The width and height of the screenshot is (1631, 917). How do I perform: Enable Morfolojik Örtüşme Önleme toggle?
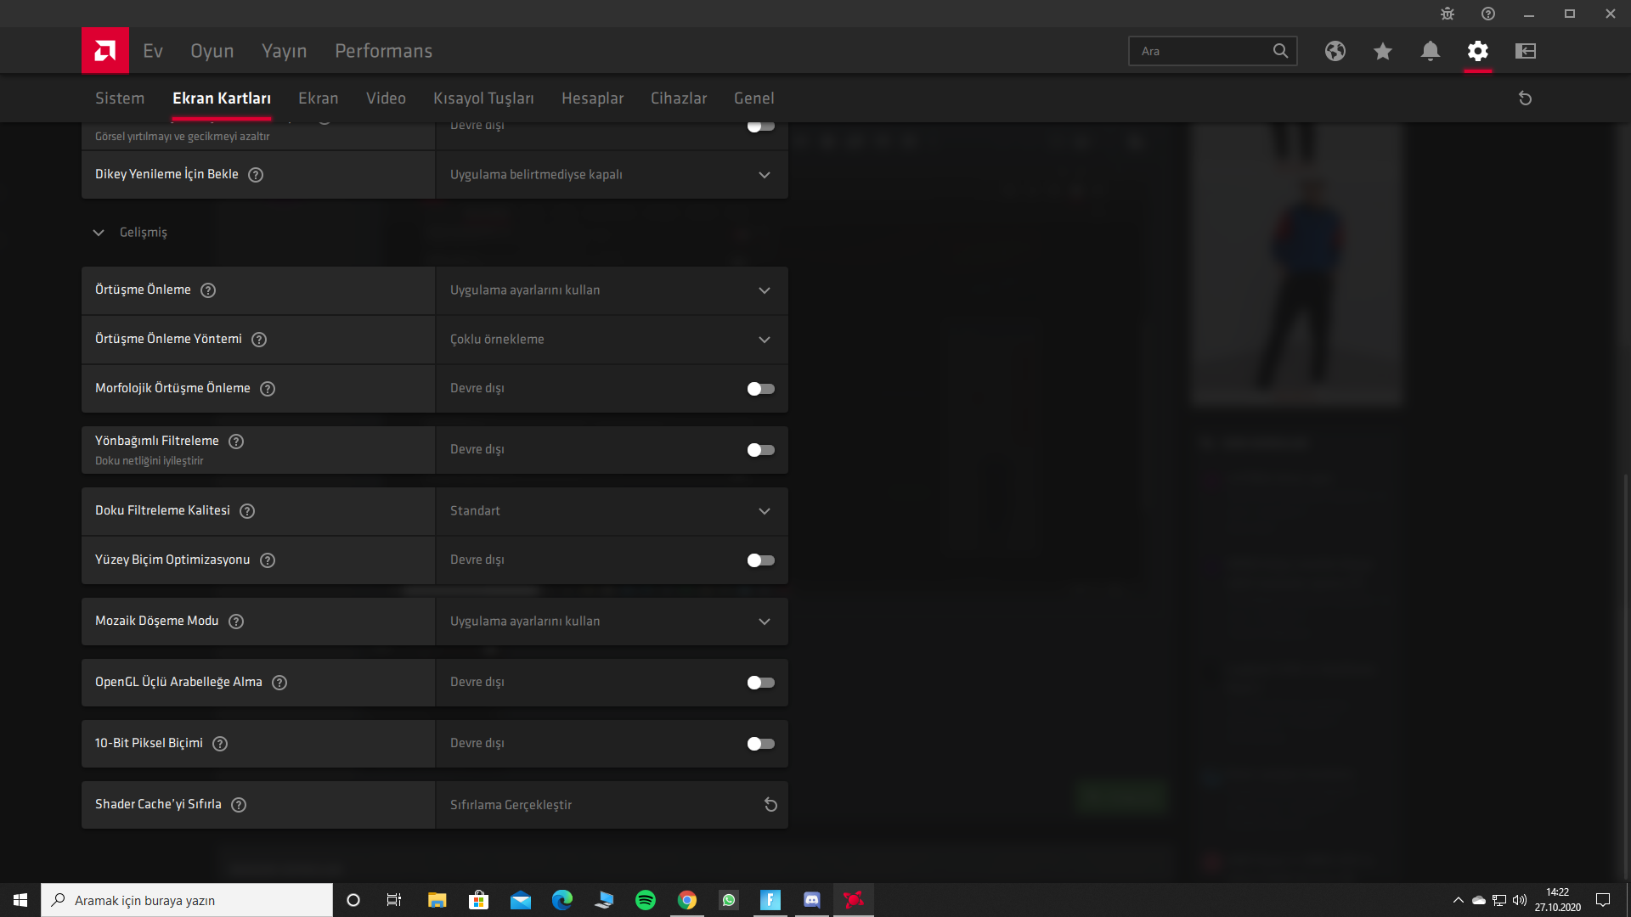click(760, 389)
